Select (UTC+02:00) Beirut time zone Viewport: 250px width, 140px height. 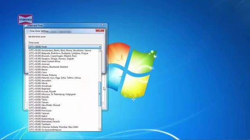coord(64,70)
